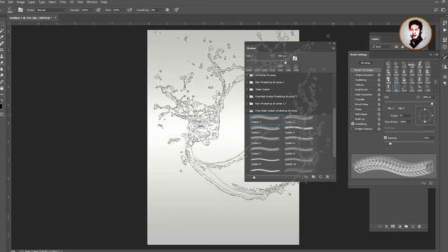Toggle pressure for opacity icon

point(98,10)
